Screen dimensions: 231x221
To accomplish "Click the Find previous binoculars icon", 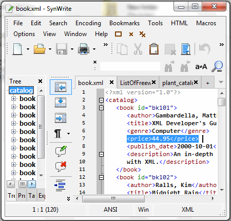I will click(x=185, y=66).
